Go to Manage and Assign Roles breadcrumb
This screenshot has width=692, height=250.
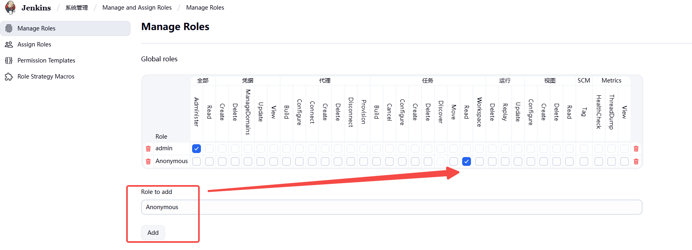tap(137, 8)
